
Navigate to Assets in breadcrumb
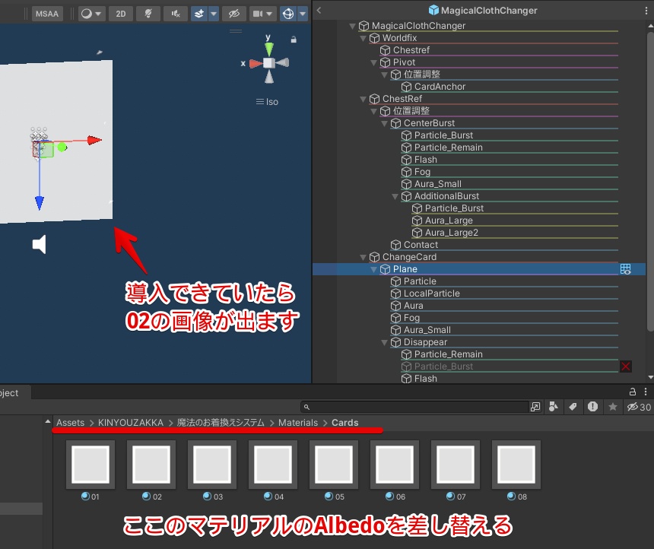pos(70,423)
